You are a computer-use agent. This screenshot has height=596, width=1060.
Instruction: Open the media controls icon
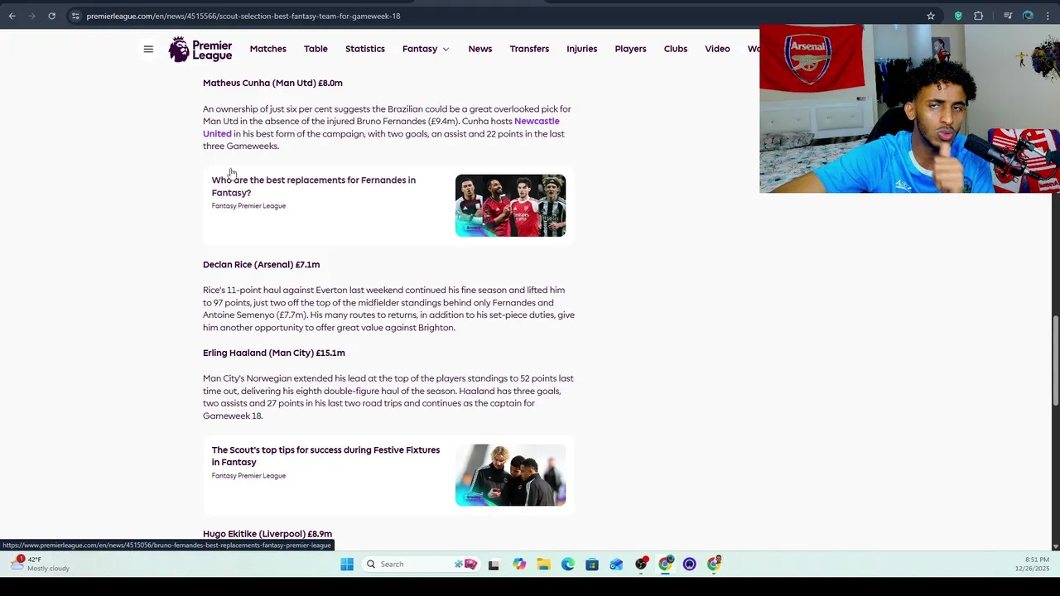(1008, 16)
